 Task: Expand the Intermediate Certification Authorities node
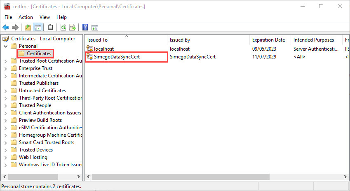[6, 76]
